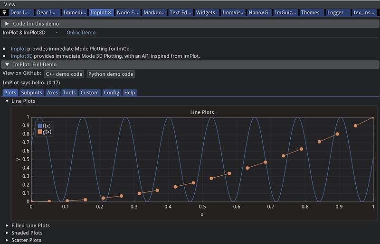This screenshot has height=244, width=380.
Task: Click the y-axis tick label 0.9
Action: pos(26,126)
